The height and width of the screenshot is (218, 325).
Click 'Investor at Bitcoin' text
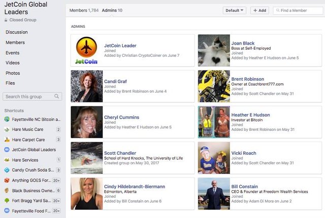[x=247, y=120]
